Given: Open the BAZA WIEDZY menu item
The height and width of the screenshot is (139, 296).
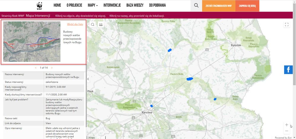Looking at the screenshot, I should pos(135,5).
